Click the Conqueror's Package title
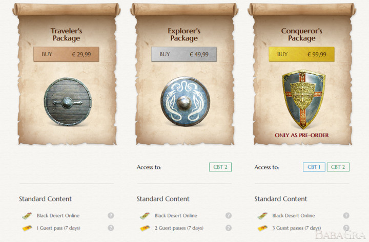Image resolution: width=369 pixels, height=242 pixels. pyautogui.click(x=302, y=35)
